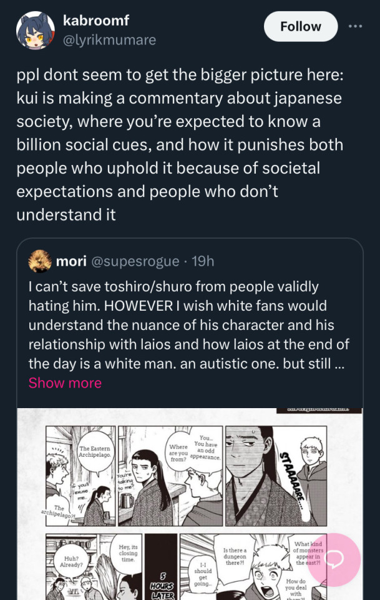Follow the kabroomf account
The width and height of the screenshot is (380, 600).
[x=300, y=26]
